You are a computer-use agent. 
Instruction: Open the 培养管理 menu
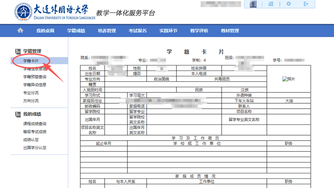pos(107,31)
